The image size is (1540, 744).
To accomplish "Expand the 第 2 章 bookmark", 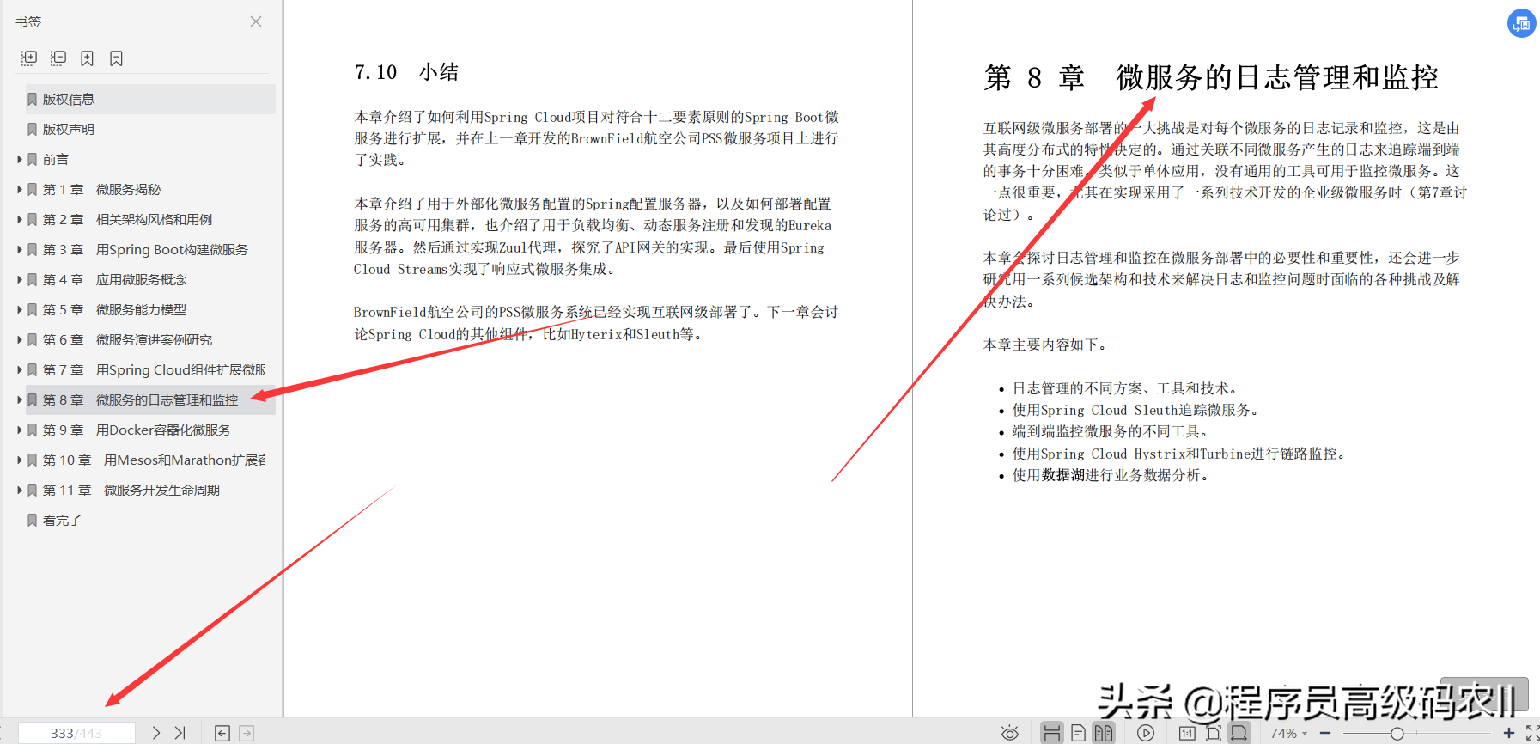I will (x=20, y=219).
